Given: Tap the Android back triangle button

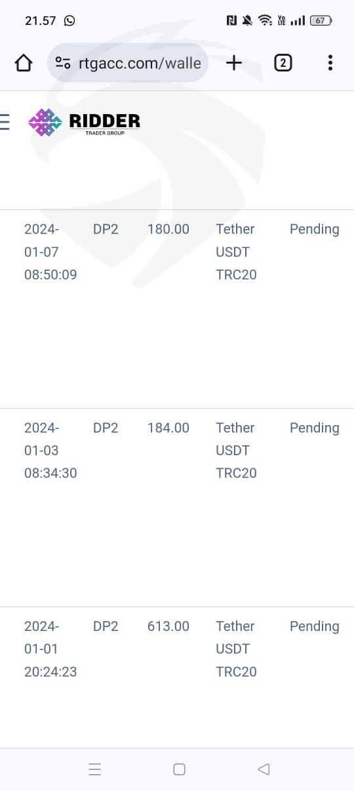Looking at the screenshot, I should pyautogui.click(x=264, y=769).
